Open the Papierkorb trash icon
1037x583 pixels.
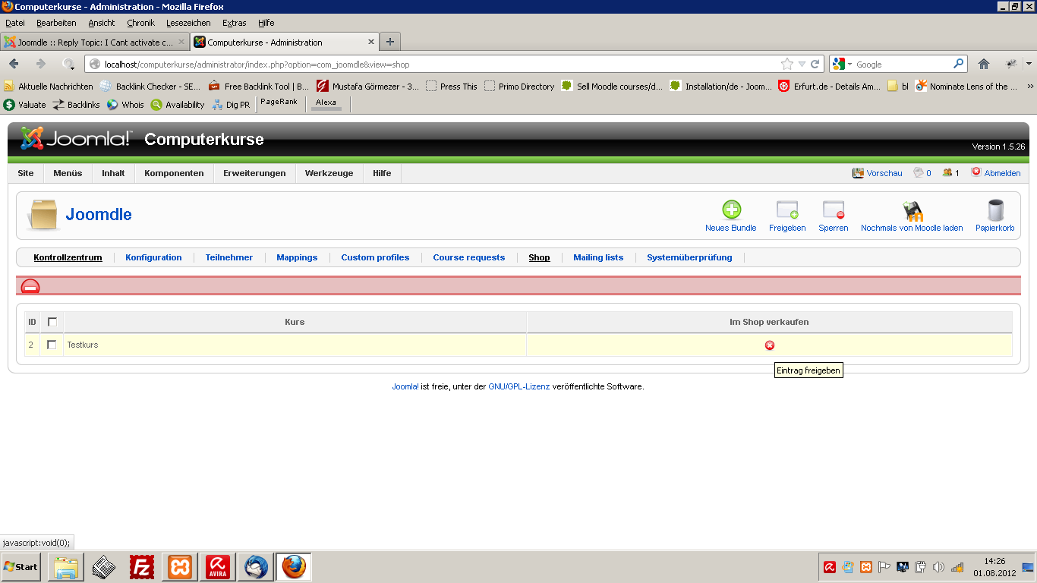click(994, 211)
